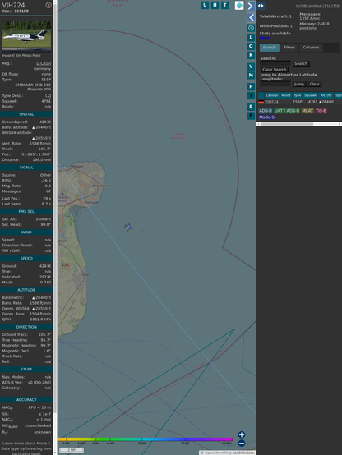This screenshot has height=455, width=342.
Task: Open the map layer selector icon
Action: (x=239, y=5)
